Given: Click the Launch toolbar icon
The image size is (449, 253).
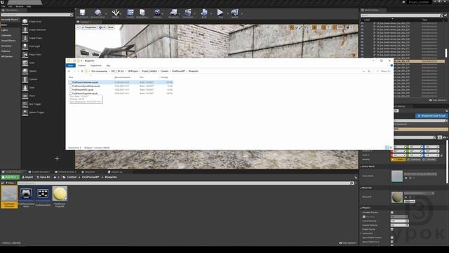Looking at the screenshot, I should tap(234, 13).
